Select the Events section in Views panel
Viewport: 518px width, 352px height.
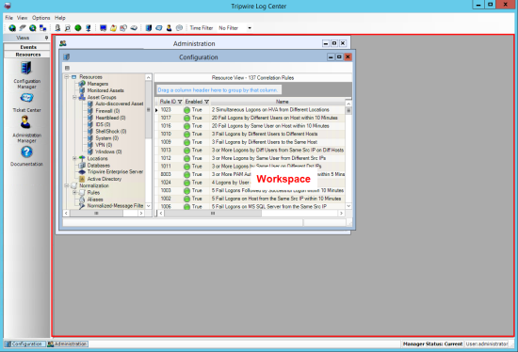coord(28,47)
